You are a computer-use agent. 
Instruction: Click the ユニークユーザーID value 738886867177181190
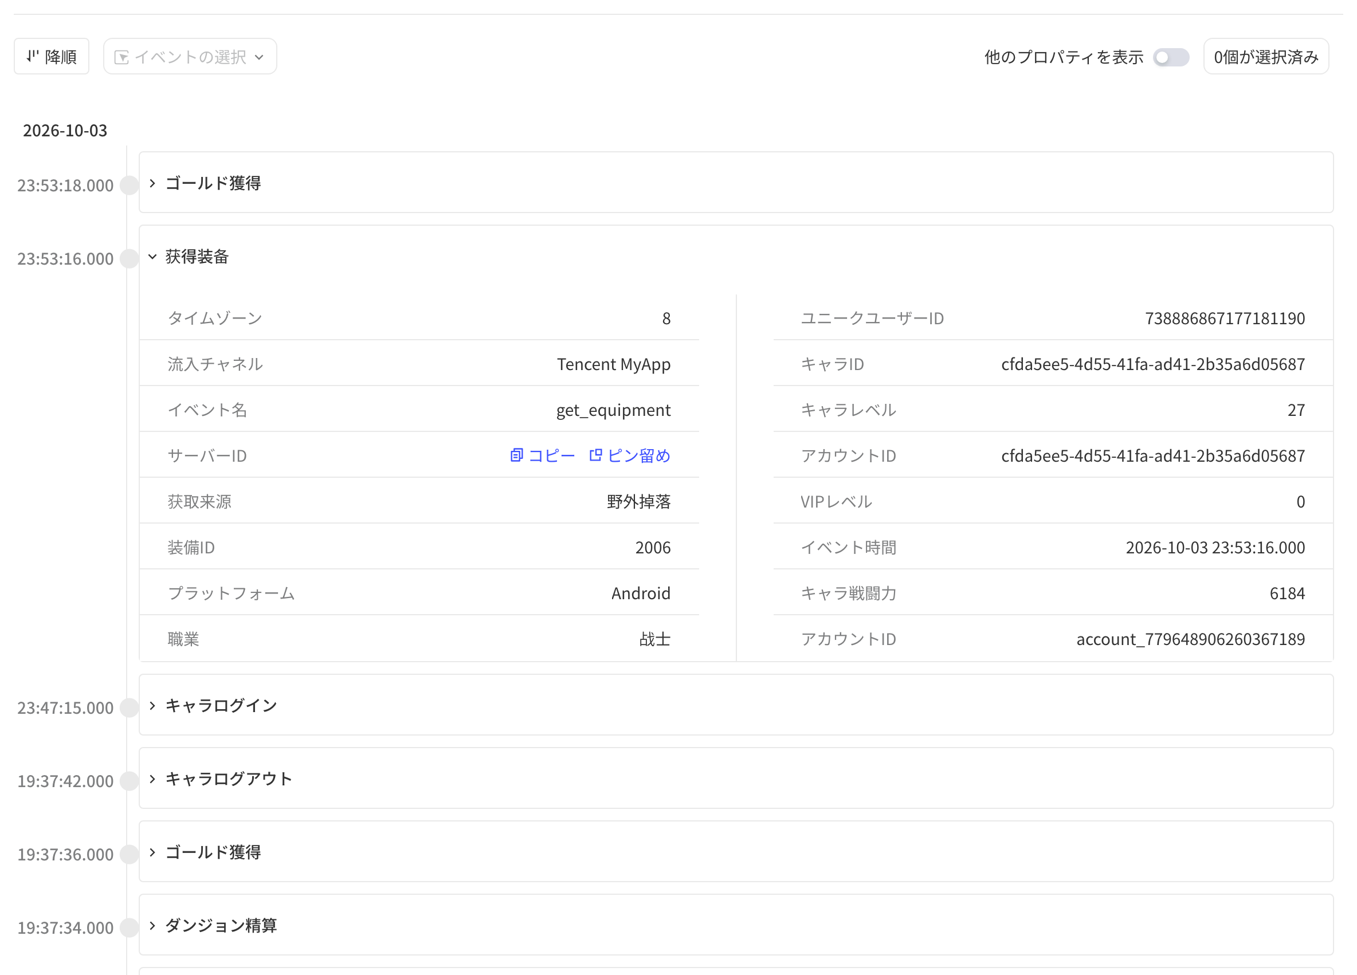(x=1225, y=318)
